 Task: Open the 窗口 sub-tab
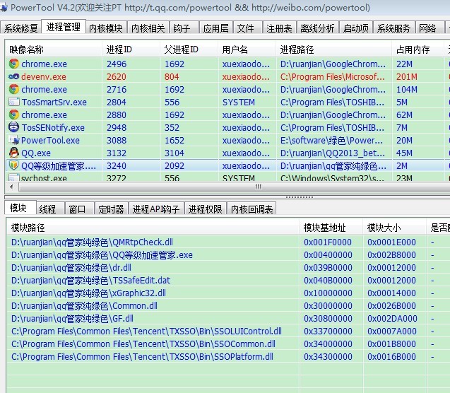(80, 209)
